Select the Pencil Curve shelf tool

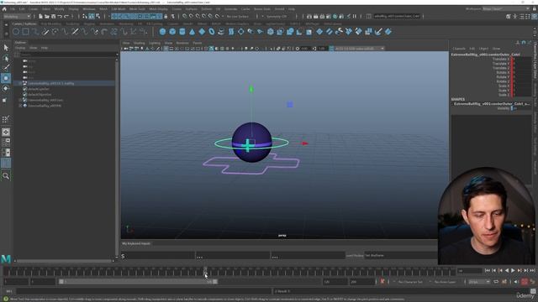pos(45,32)
